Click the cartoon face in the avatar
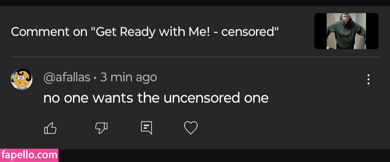Viewport: 390px width, 162px height. 21,78
